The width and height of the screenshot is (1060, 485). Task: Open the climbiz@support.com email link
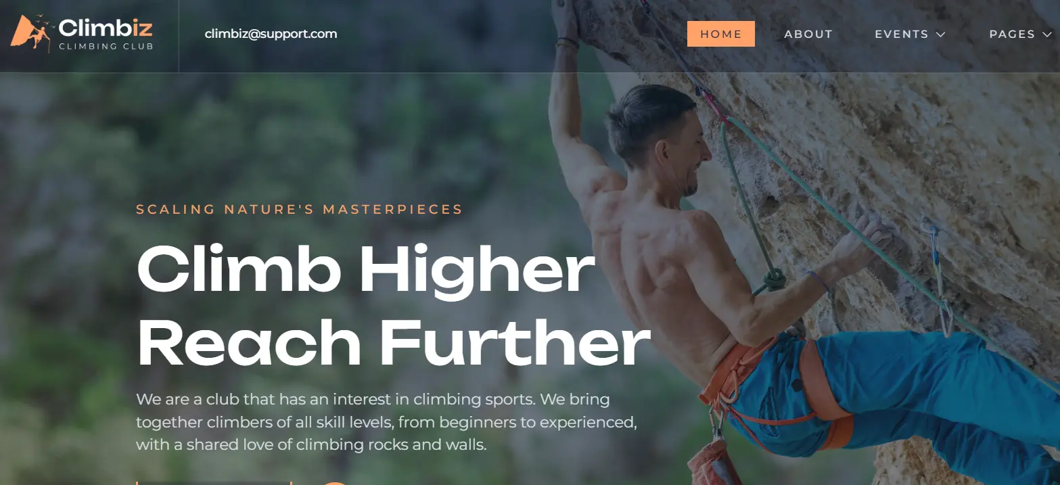(271, 34)
